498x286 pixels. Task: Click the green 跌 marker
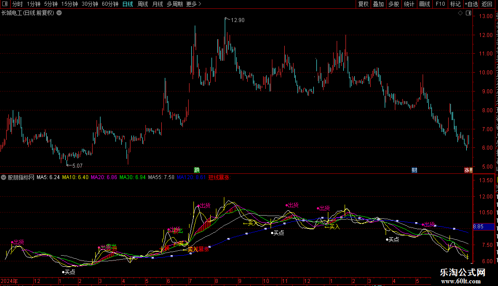(x=197, y=170)
